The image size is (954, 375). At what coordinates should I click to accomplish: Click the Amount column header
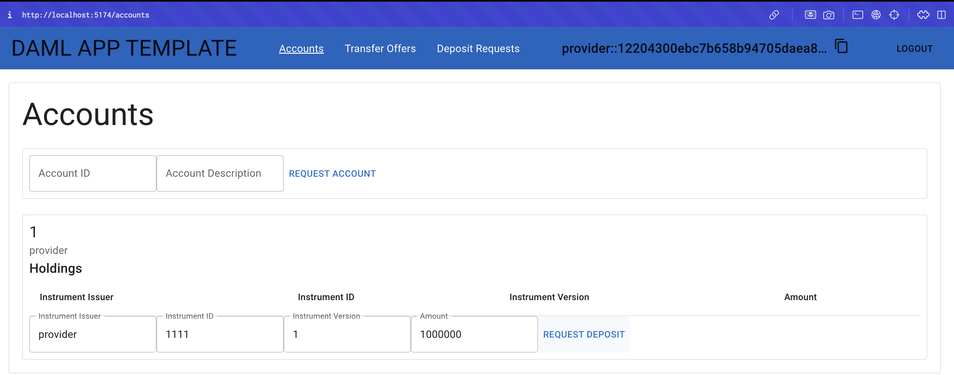click(x=800, y=297)
